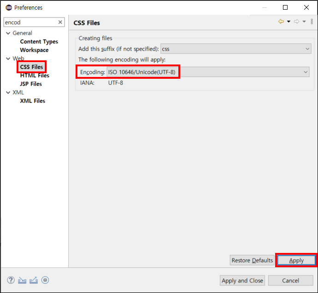
Task: Collapse the XML tree node
Action: point(8,93)
